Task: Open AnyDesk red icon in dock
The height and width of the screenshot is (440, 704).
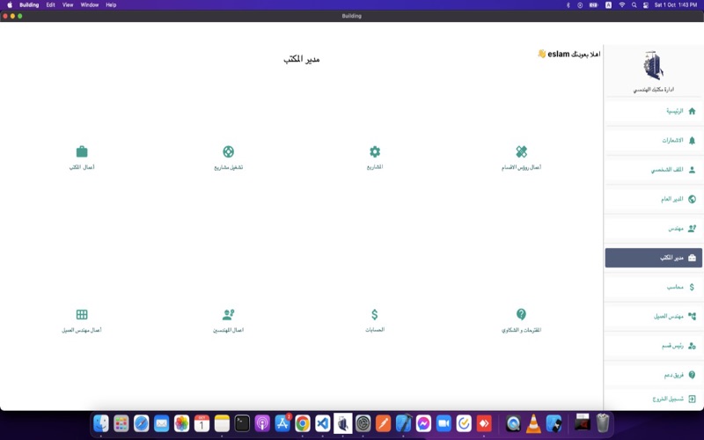Action: pyautogui.click(x=484, y=423)
